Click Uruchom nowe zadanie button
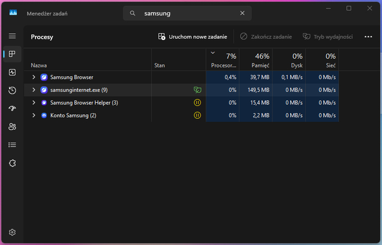Image resolution: width=382 pixels, height=245 pixels. pos(193,37)
